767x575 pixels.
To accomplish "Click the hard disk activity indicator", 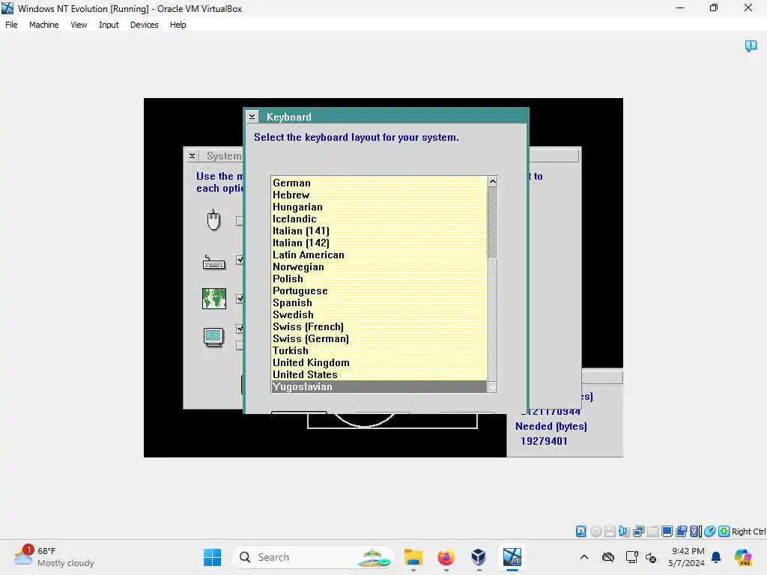I will 580,531.
